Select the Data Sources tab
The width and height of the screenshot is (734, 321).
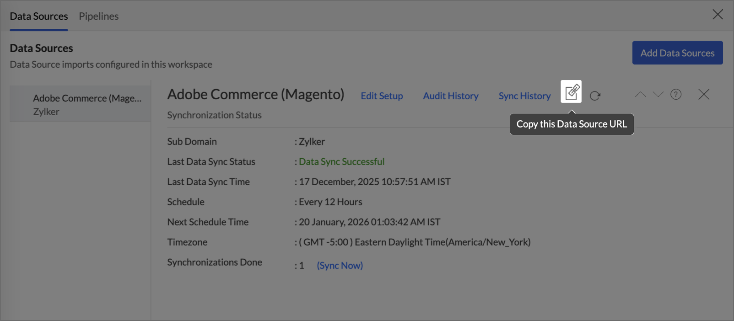(39, 16)
